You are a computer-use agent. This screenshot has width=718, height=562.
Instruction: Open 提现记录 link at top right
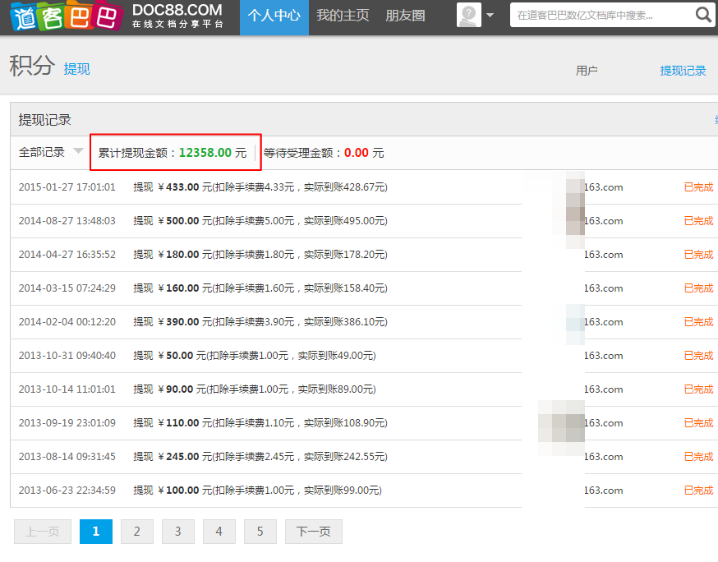click(683, 71)
